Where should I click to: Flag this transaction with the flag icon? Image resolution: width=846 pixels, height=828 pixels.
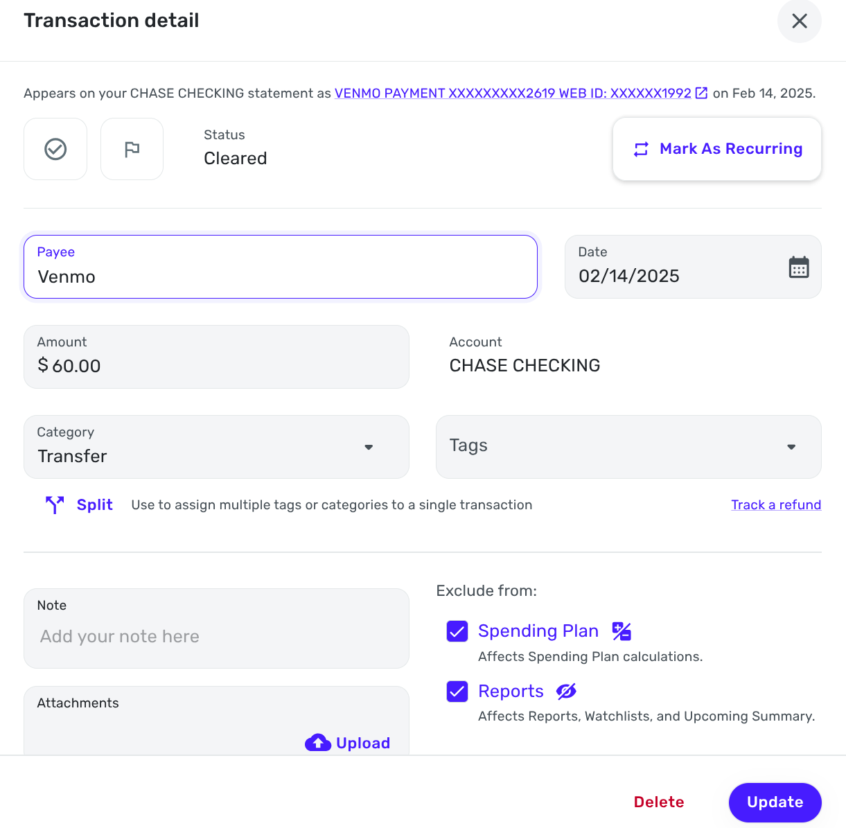132,149
